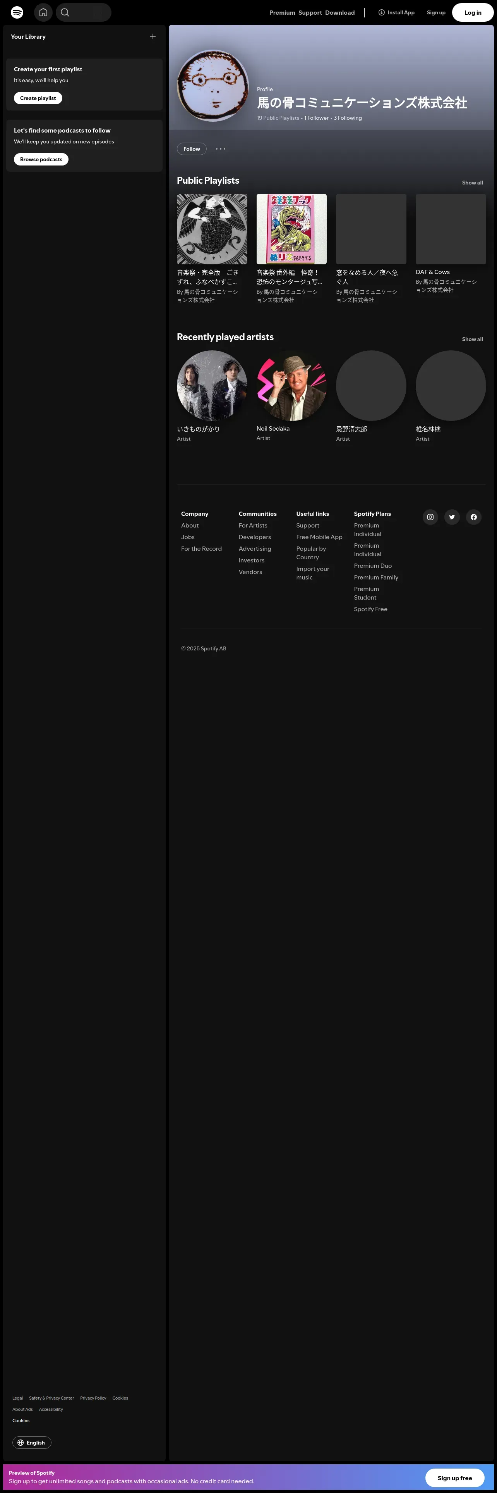Open the About footer link

(x=190, y=526)
